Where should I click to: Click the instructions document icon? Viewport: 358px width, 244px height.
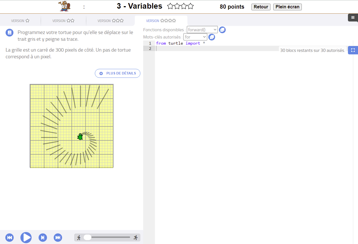pos(10,33)
